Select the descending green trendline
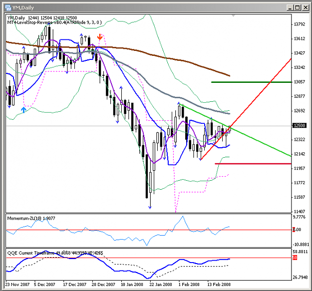This screenshot has height=291, width=312. point(235,130)
